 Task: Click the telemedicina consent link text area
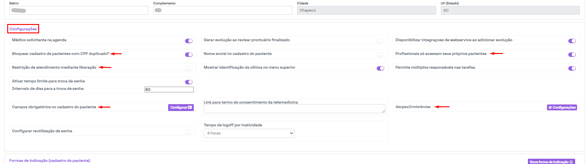[x=294, y=109]
